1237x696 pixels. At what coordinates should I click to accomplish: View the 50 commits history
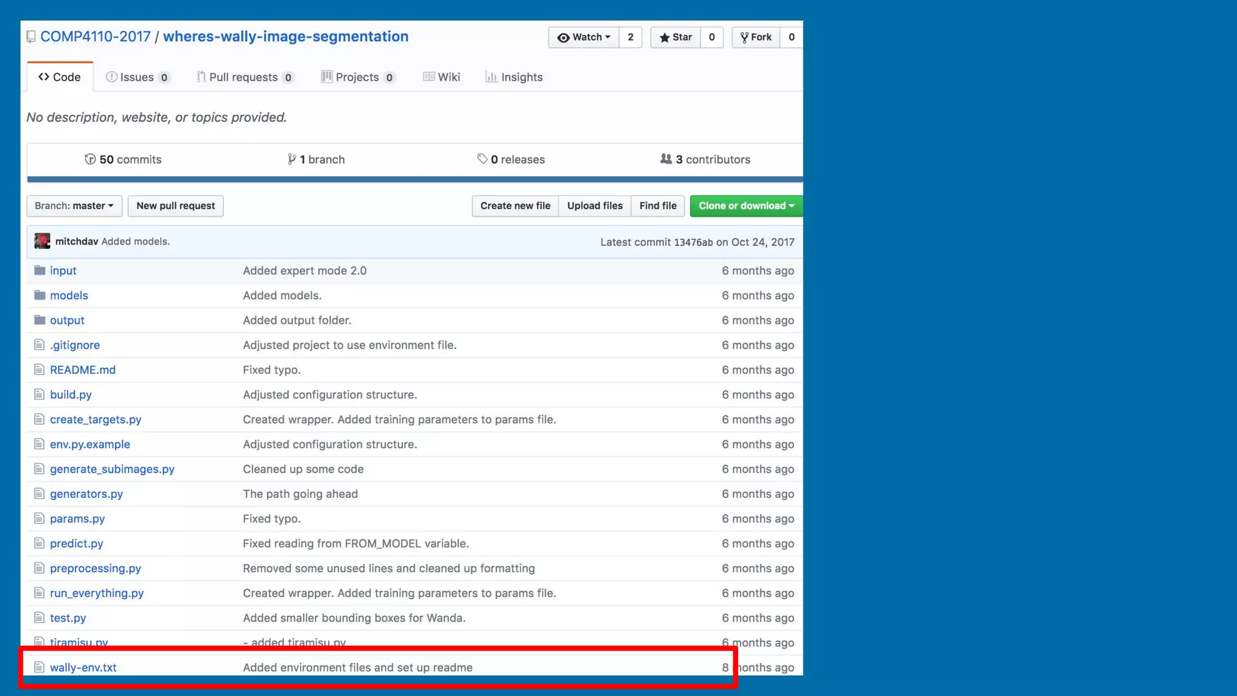click(123, 159)
